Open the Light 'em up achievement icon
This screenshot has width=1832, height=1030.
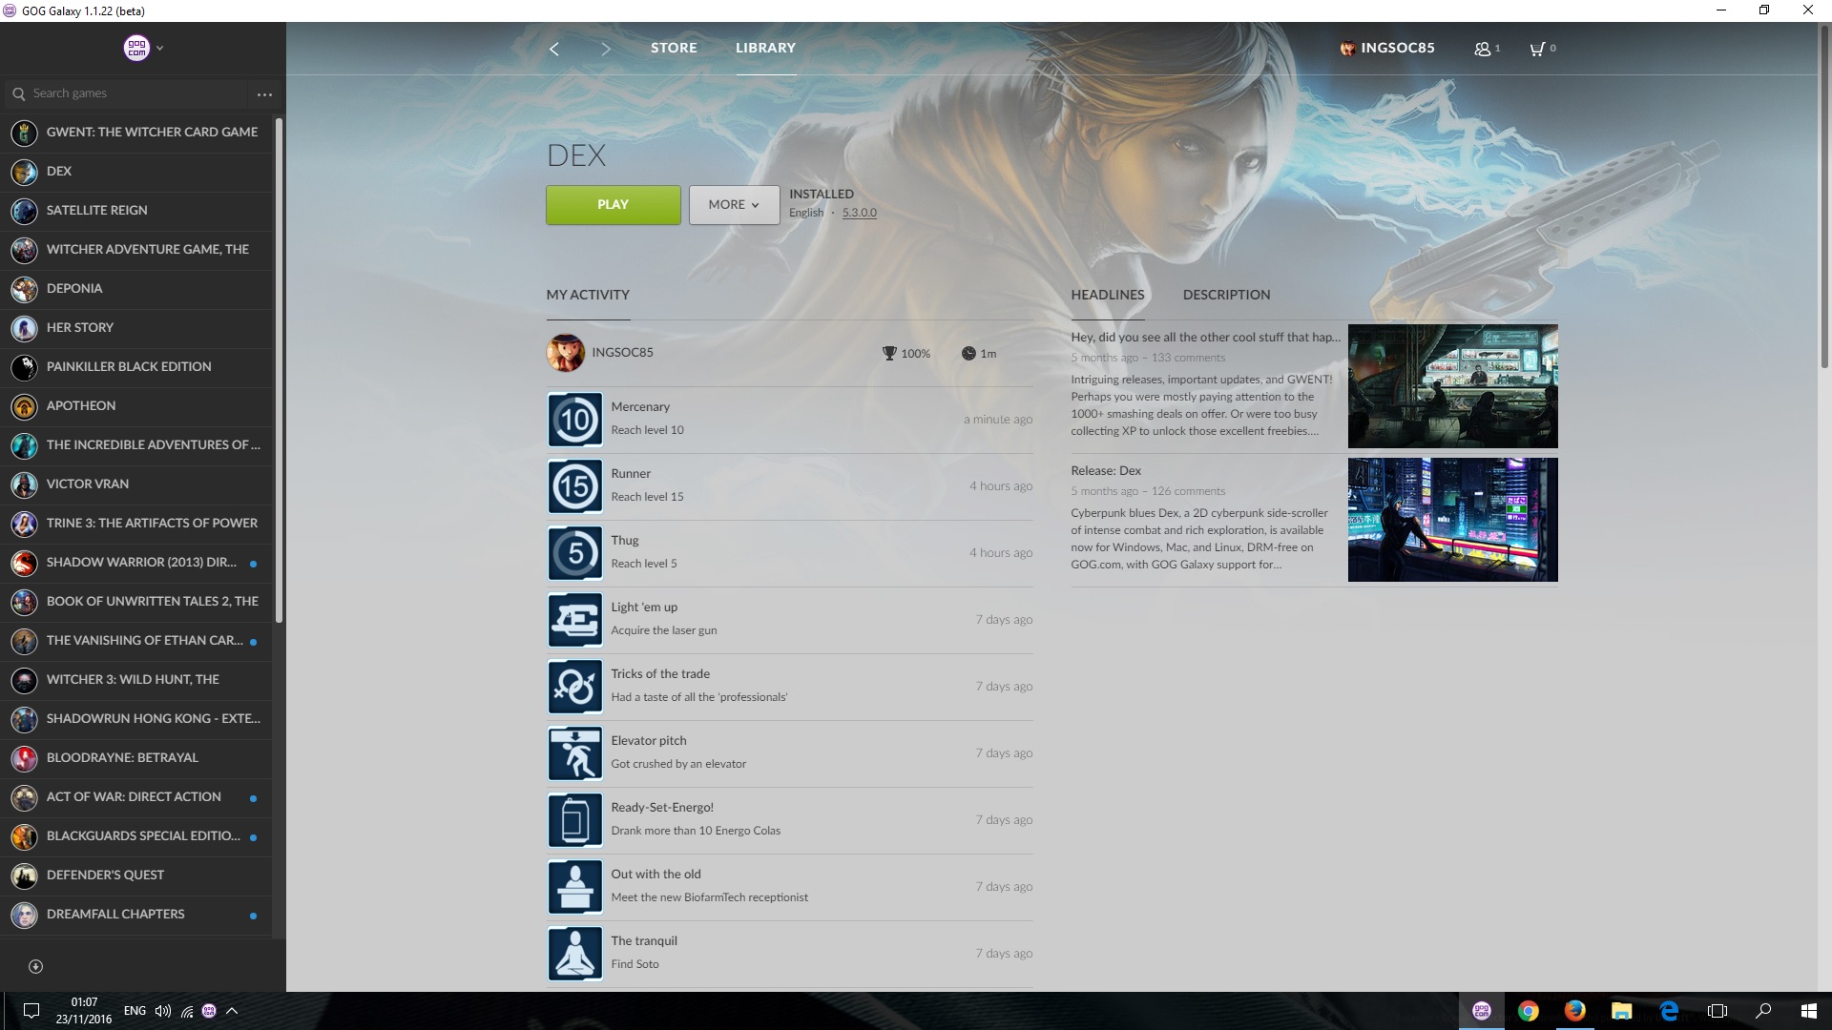coord(574,620)
